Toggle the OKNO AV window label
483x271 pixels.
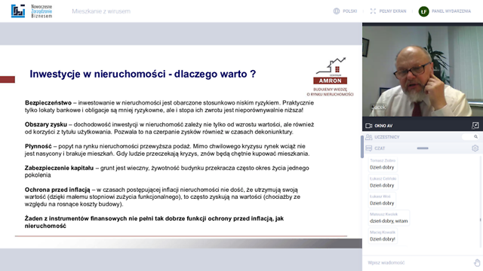[383, 126]
